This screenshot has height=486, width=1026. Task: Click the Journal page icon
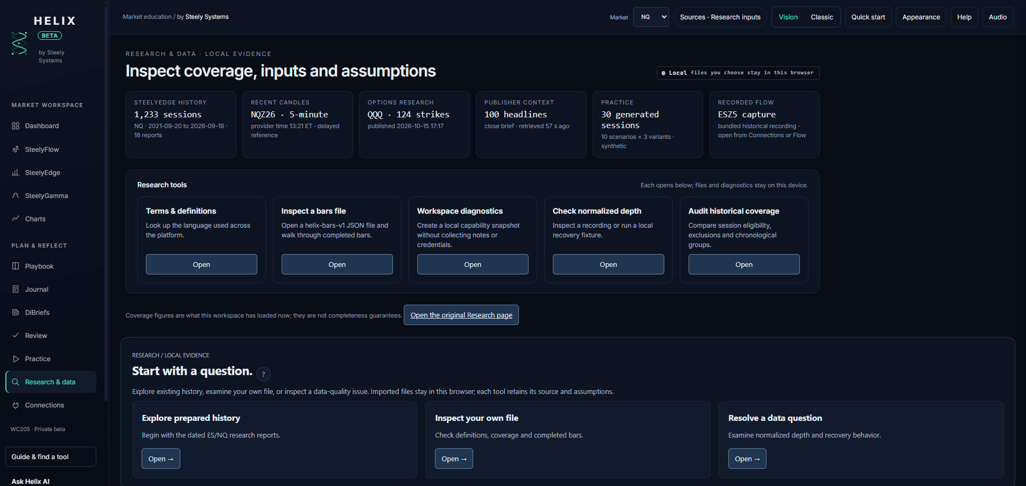pos(16,290)
